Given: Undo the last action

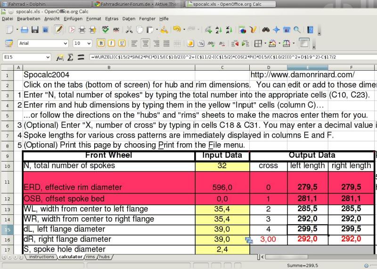Looking at the screenshot, I should tap(177, 29).
